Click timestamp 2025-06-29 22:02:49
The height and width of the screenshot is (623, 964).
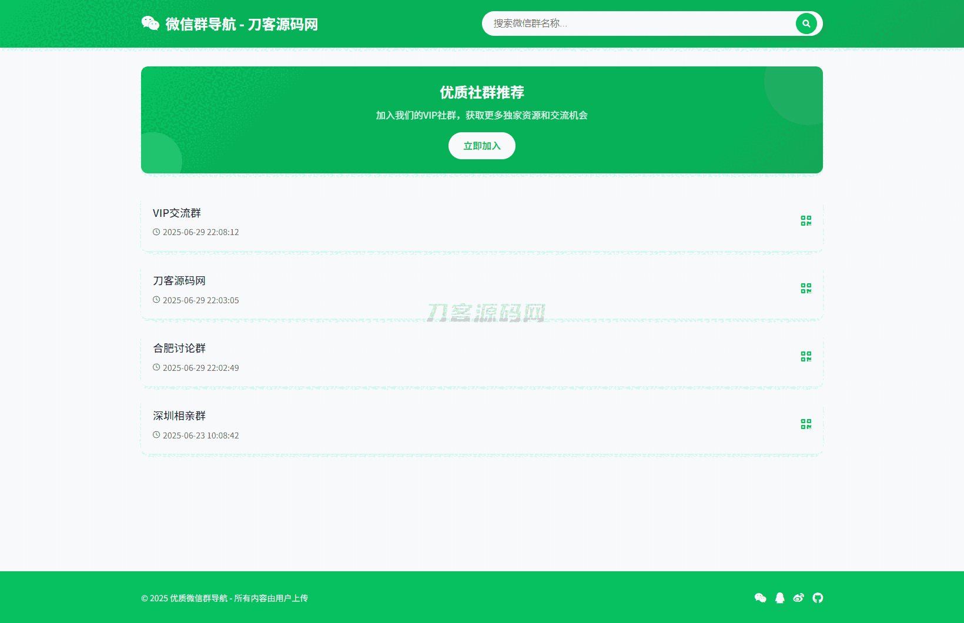201,368
